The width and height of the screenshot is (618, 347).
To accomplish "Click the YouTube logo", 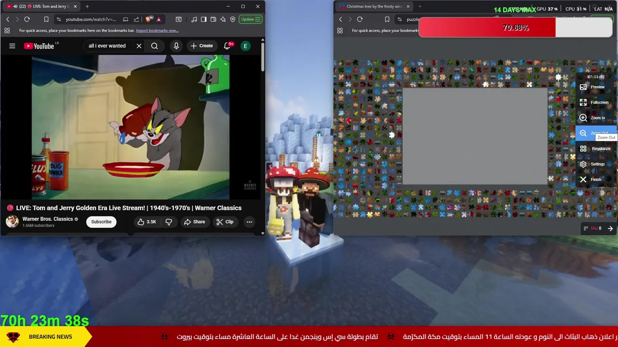I will (x=40, y=46).
